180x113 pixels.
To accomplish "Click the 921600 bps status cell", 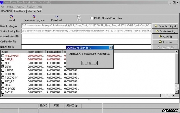I will (x=73, y=105).
